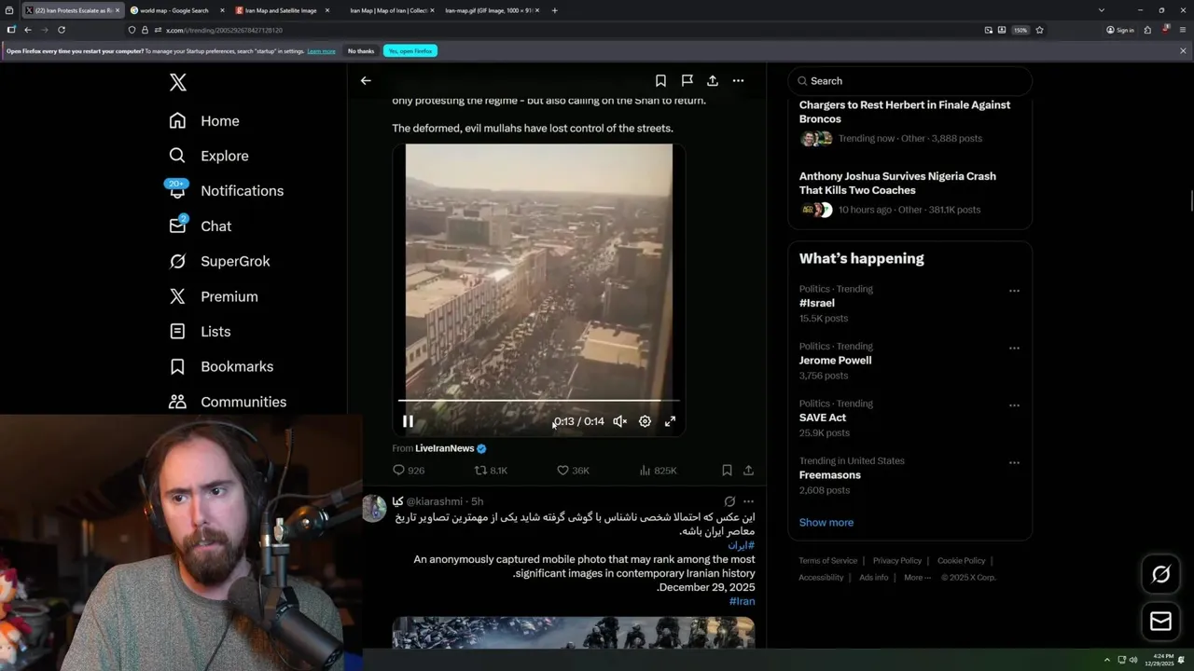1194x671 pixels.
Task: Click Show more under What's happening
Action: [x=826, y=523]
